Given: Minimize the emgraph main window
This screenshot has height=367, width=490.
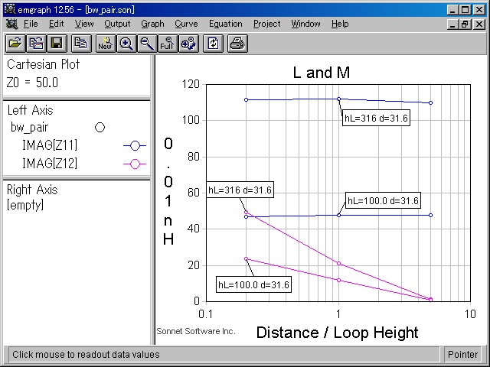Looking at the screenshot, I should click(452, 10).
